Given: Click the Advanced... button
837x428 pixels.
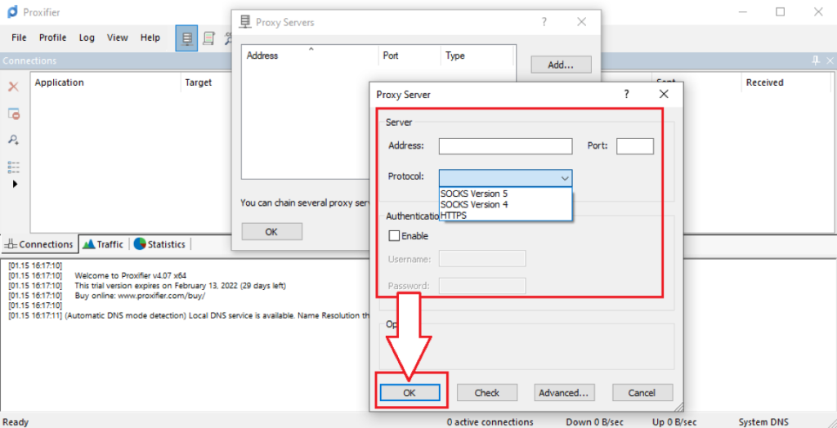Looking at the screenshot, I should click(x=563, y=393).
